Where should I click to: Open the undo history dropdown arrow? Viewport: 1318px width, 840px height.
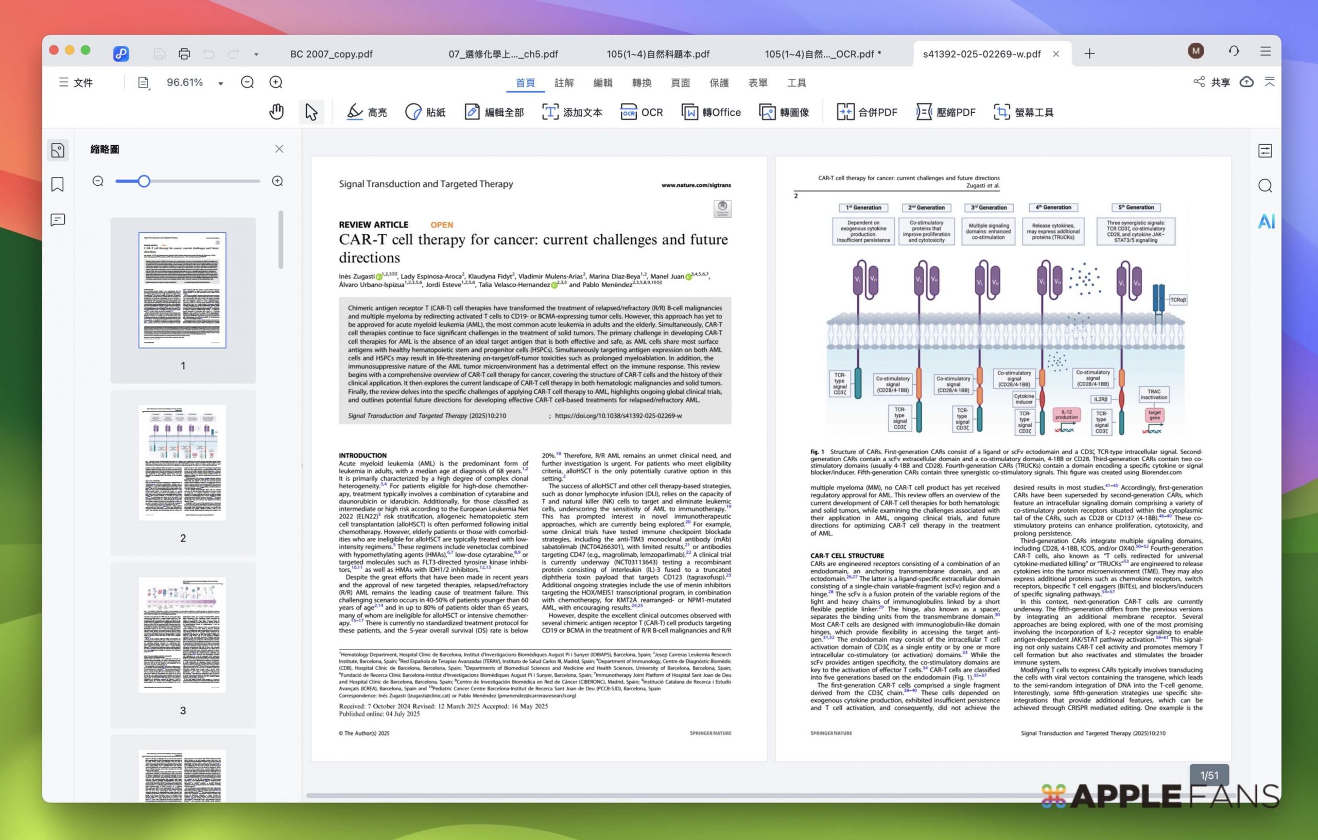(255, 53)
